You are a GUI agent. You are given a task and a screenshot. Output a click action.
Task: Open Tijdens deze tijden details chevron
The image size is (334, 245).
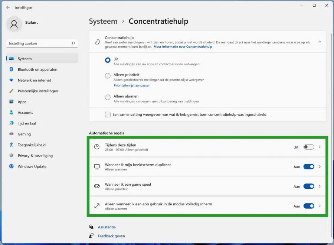pyautogui.click(x=320, y=147)
